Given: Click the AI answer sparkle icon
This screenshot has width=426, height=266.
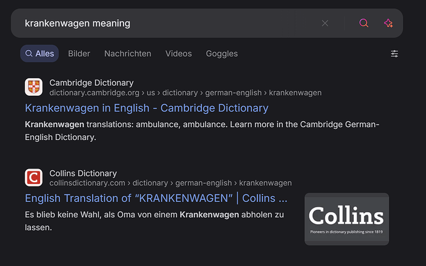Looking at the screenshot, I should 388,23.
